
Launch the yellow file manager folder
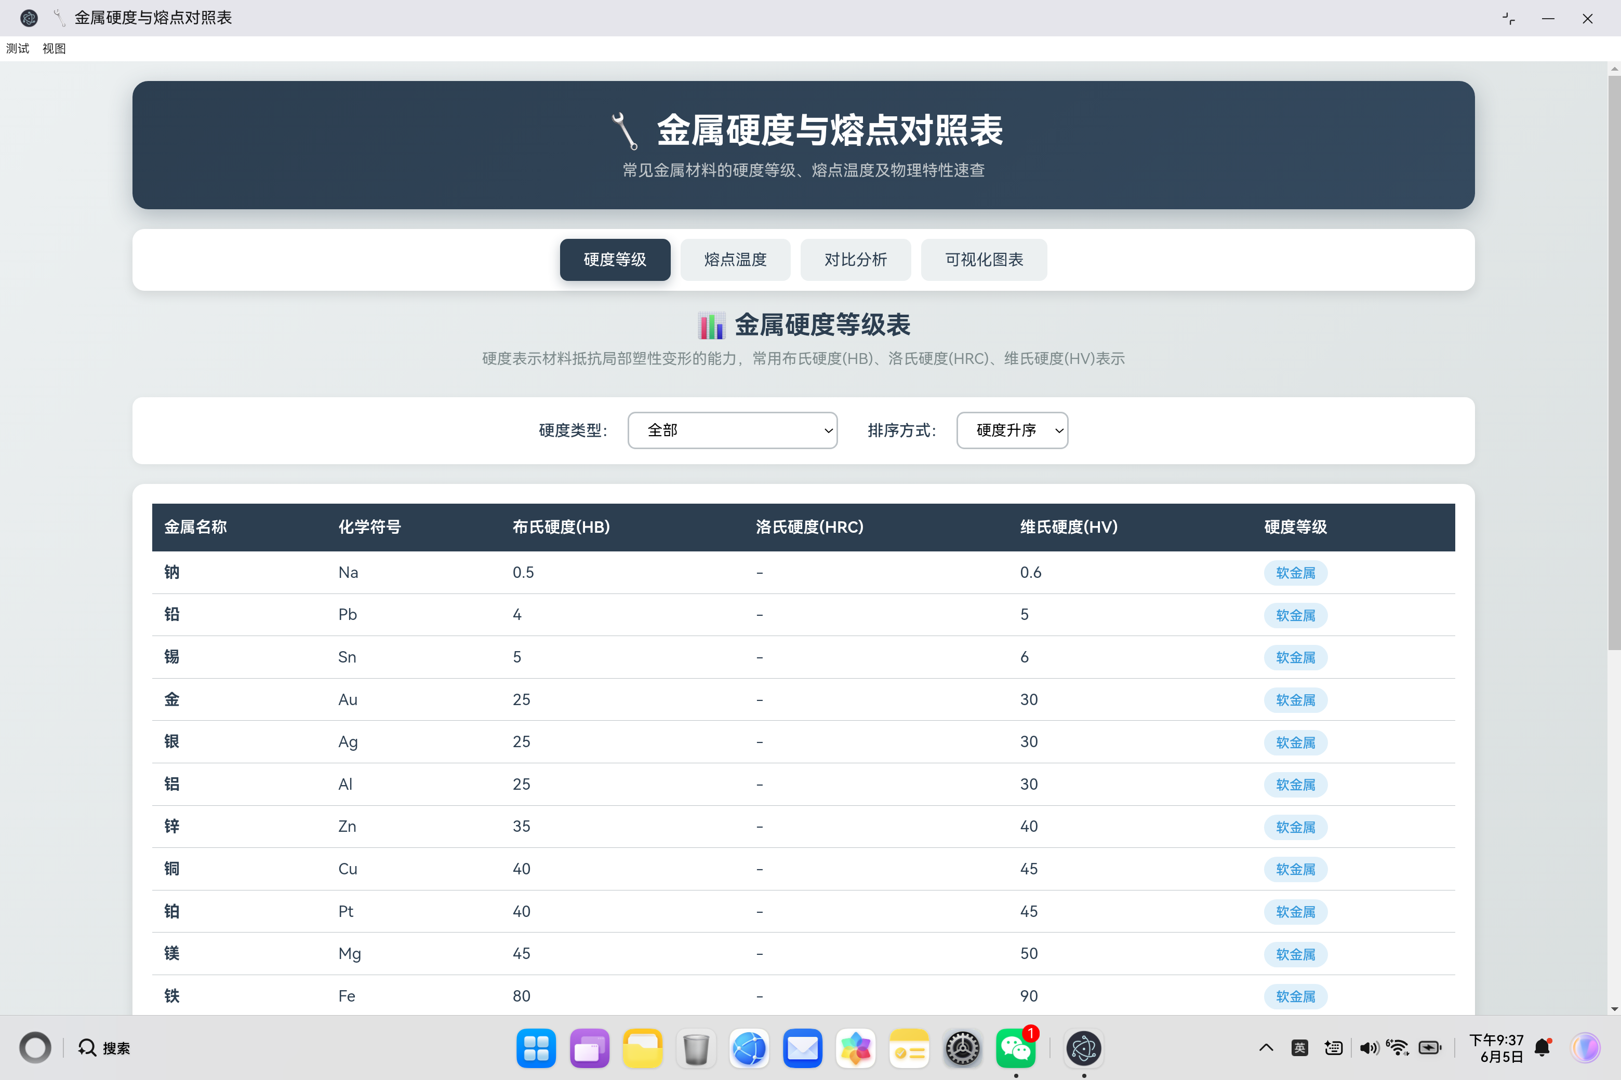coord(642,1048)
